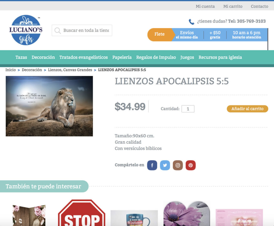Click the Luciano's Gifts logo

[x=26, y=30]
